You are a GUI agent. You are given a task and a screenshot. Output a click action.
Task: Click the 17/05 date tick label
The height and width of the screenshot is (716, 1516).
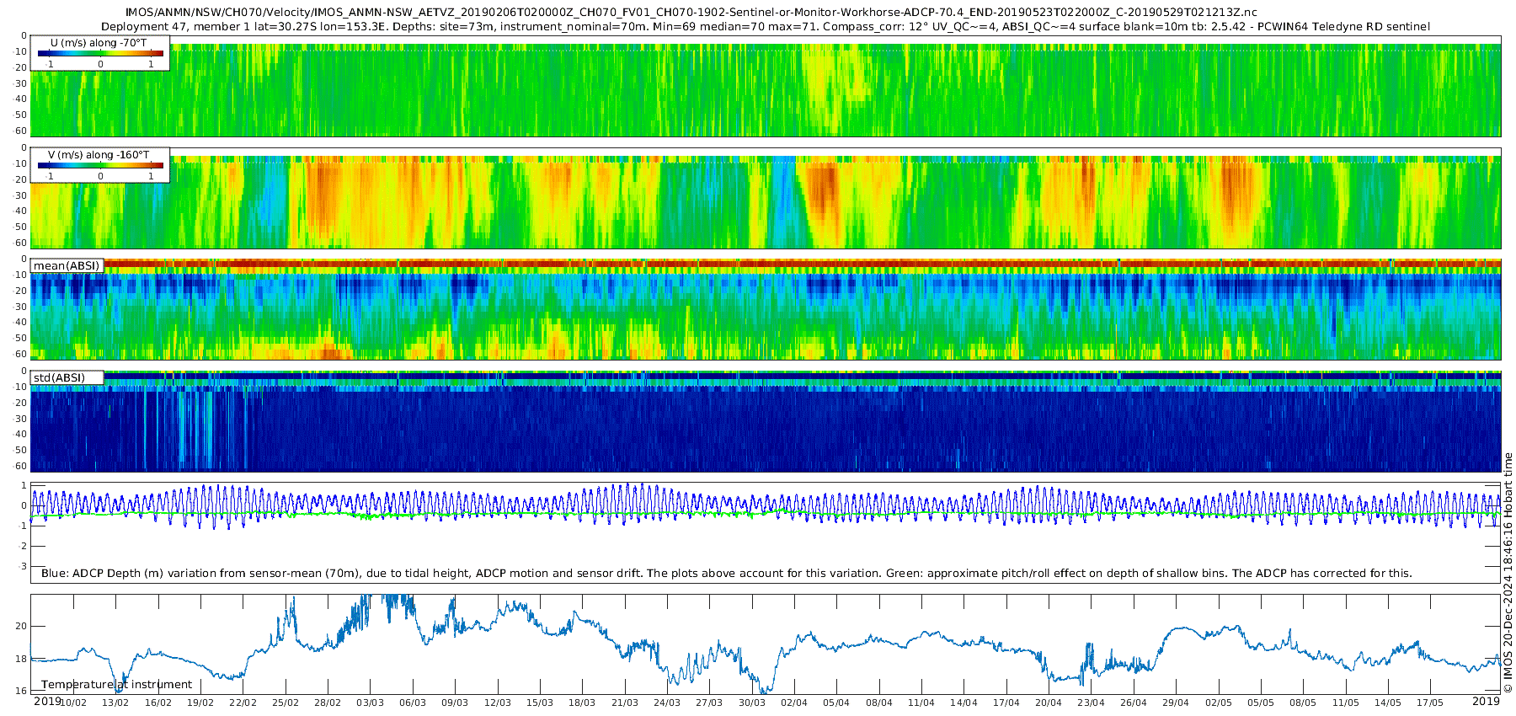coord(1430,703)
